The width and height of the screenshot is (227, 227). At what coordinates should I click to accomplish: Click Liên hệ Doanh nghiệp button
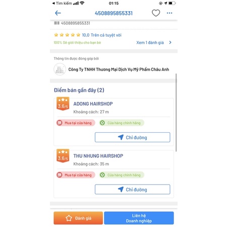tap(139, 218)
